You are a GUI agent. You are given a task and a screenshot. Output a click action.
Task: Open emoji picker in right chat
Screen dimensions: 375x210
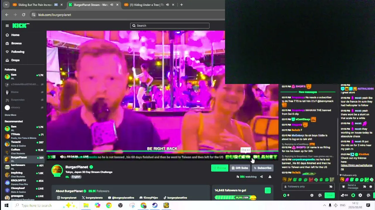371,187
